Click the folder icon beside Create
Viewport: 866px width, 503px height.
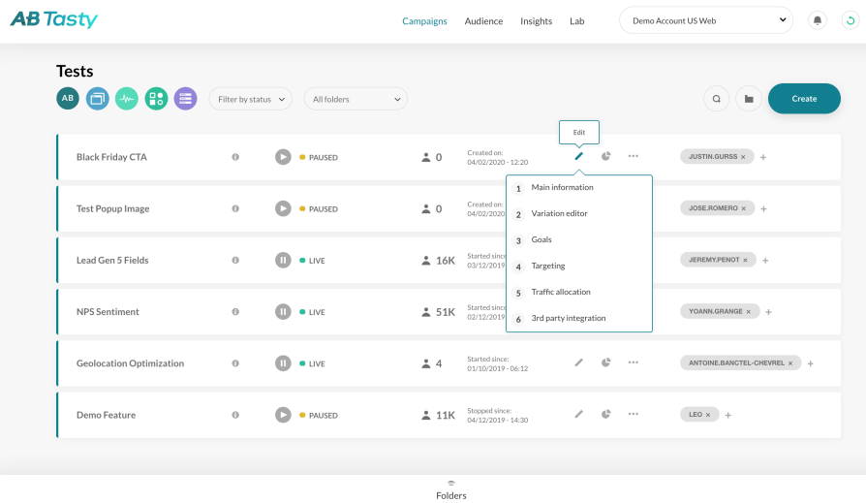tap(749, 99)
